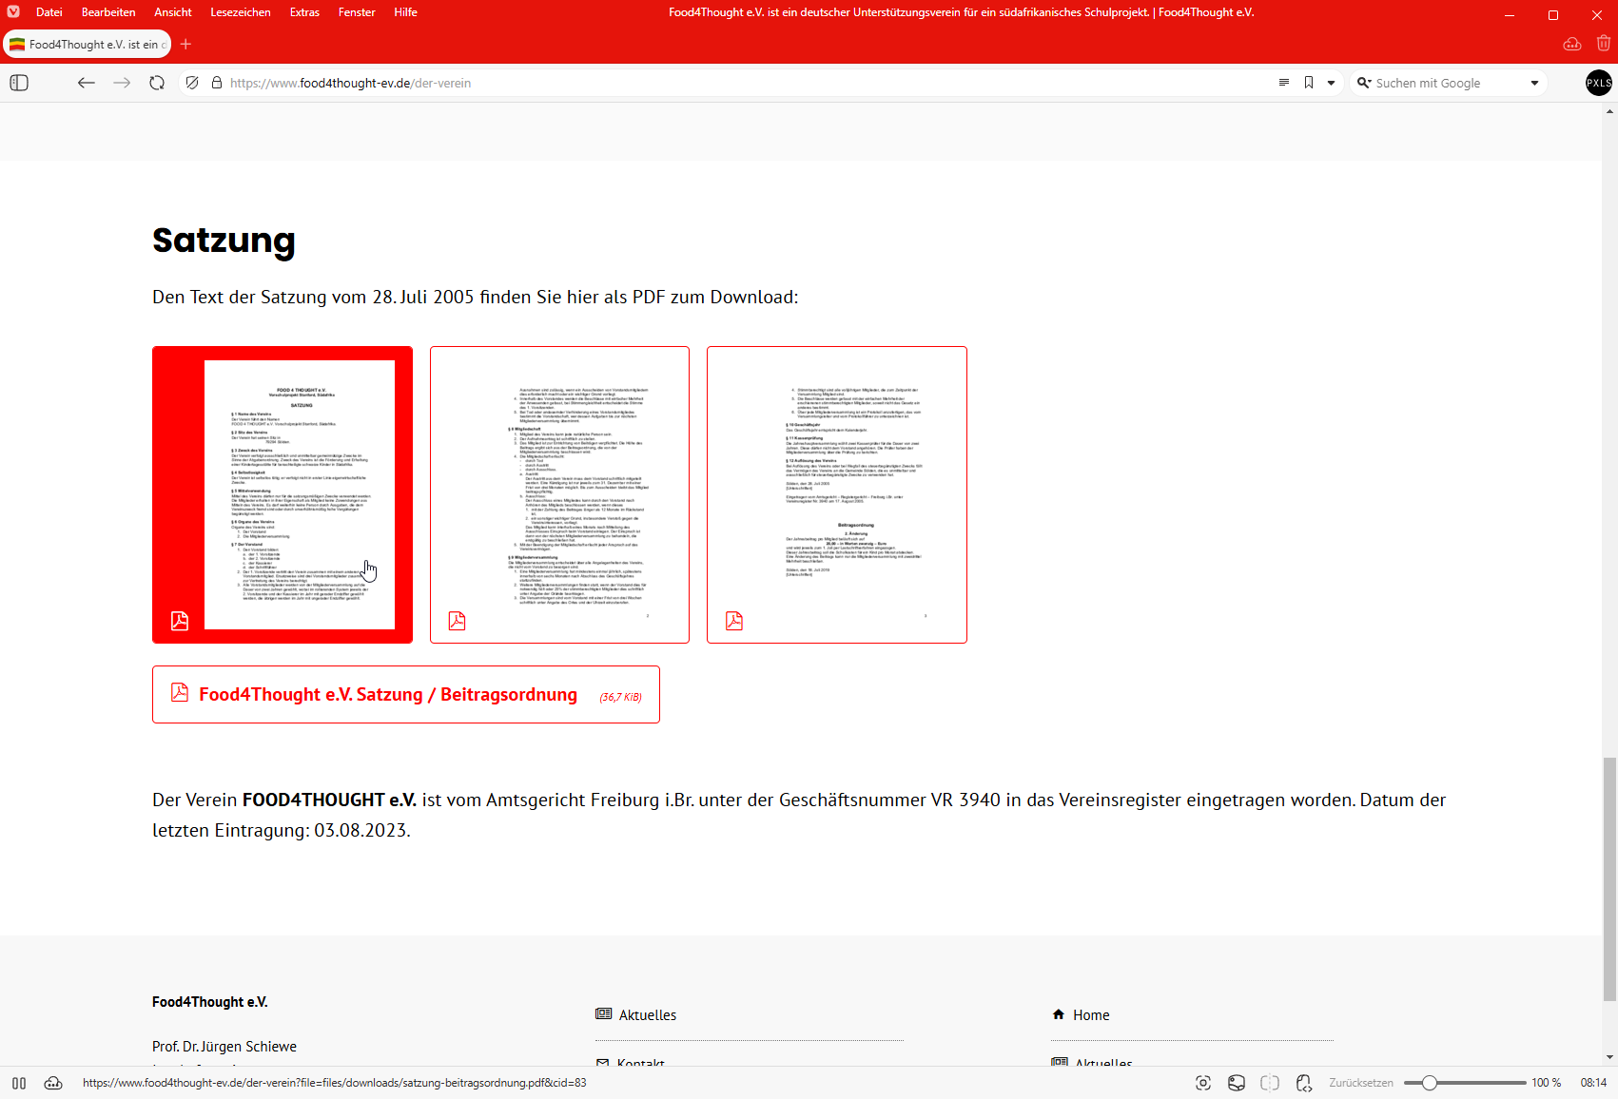
Task: Open the user profile avatar
Action: pos(1598,83)
